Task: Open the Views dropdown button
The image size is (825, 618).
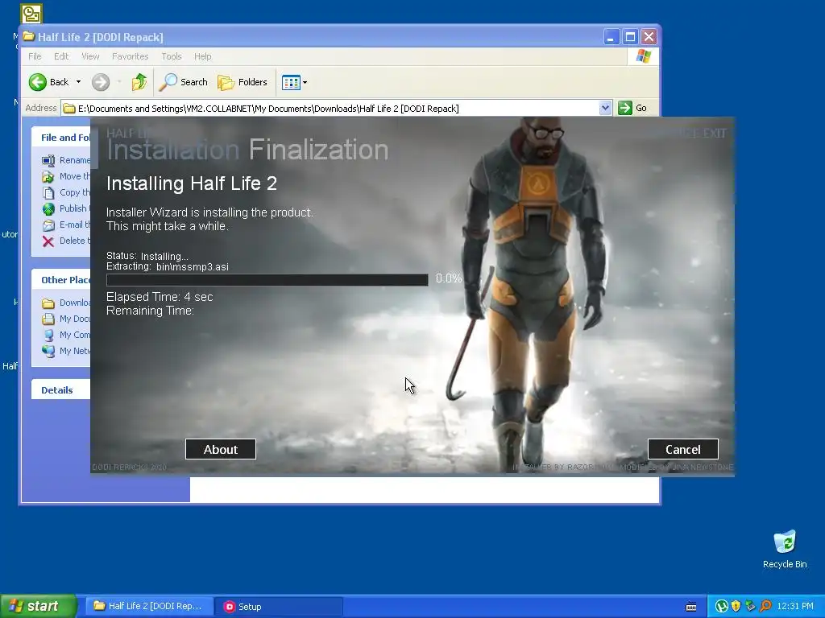Action: [294, 82]
